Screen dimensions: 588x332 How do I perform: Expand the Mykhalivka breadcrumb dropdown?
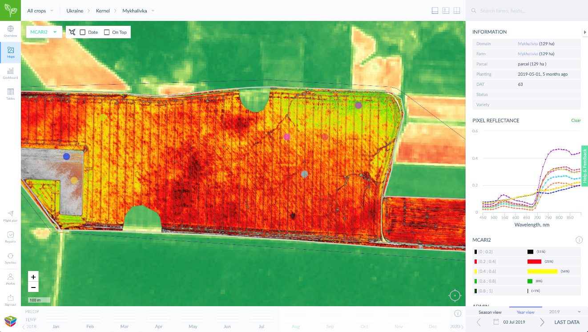(153, 11)
